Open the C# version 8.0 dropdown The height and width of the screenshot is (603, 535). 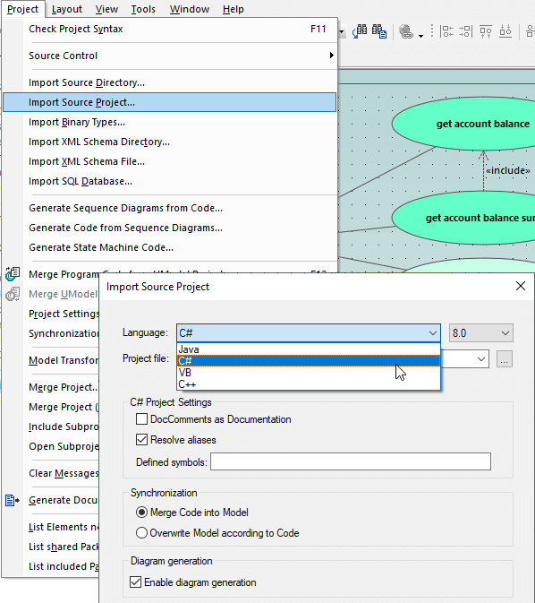(480, 333)
